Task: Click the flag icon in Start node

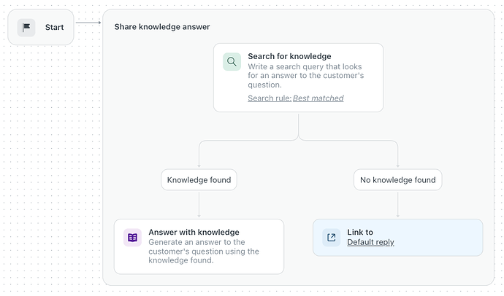Action: [x=26, y=28]
